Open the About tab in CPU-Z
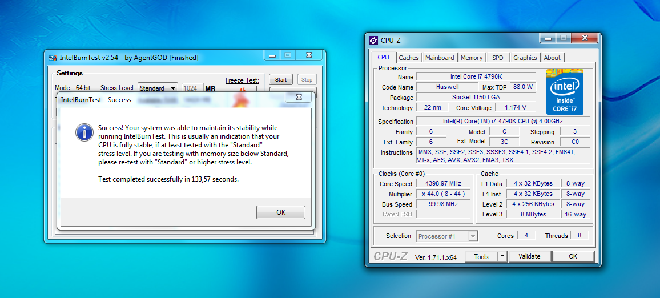Viewport: 660px width, 298px height. (552, 58)
